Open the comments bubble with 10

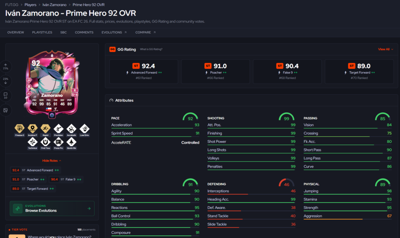coord(5,96)
